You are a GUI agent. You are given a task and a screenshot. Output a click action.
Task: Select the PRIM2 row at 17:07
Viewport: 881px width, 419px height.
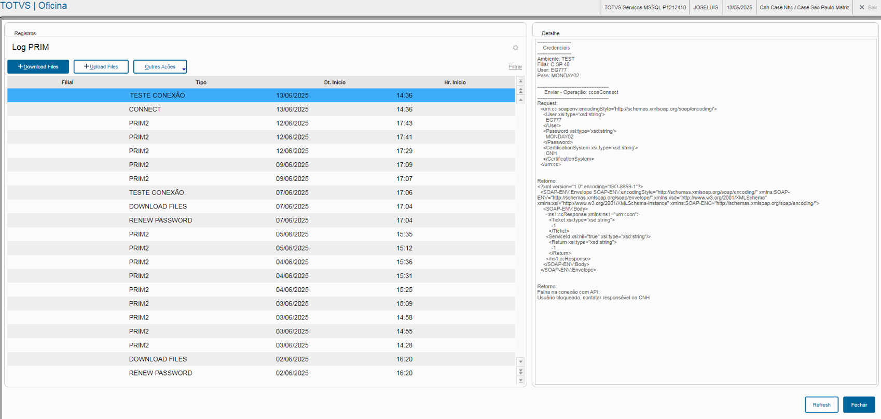coord(261,179)
